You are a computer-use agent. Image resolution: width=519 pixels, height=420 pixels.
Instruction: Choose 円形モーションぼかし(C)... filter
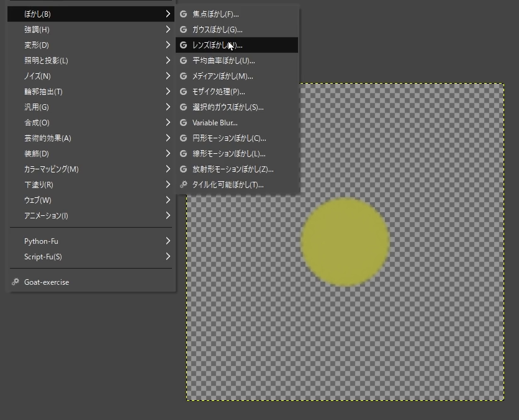[237, 138]
